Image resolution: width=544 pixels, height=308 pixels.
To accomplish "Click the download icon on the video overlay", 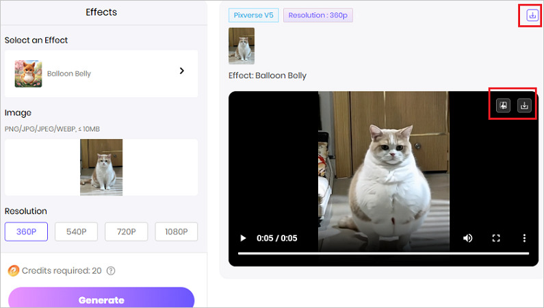I will 524,105.
